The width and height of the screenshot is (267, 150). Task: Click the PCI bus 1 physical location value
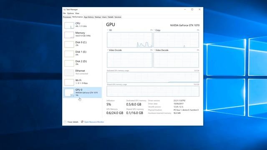pyautogui.click(x=186, y=110)
